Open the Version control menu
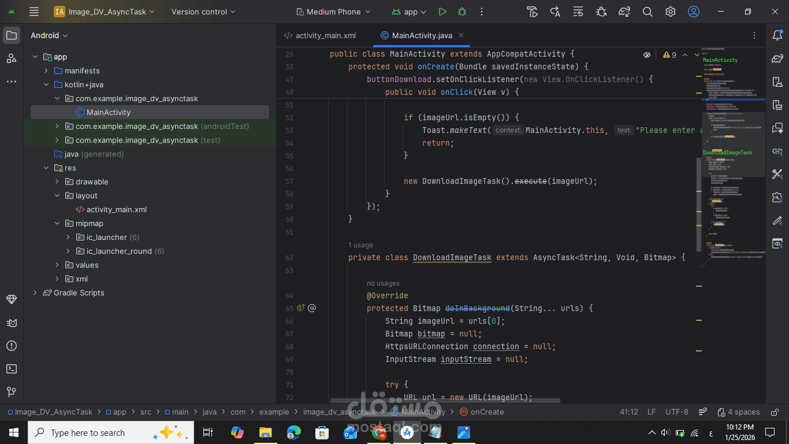Image resolution: width=789 pixels, height=444 pixels. pyautogui.click(x=203, y=12)
